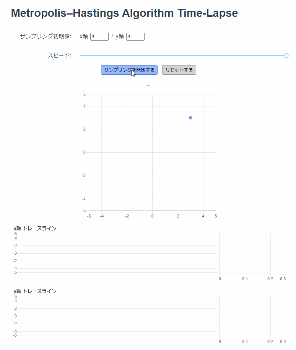Image resolution: width=296 pixels, height=350 pixels.
Task: Click the y-axis histogram panel beside the trace line
Action: [250, 316]
